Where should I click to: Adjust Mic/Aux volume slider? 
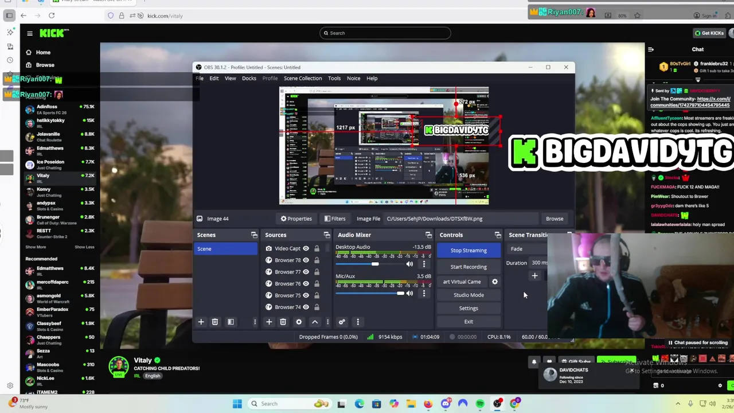click(400, 293)
